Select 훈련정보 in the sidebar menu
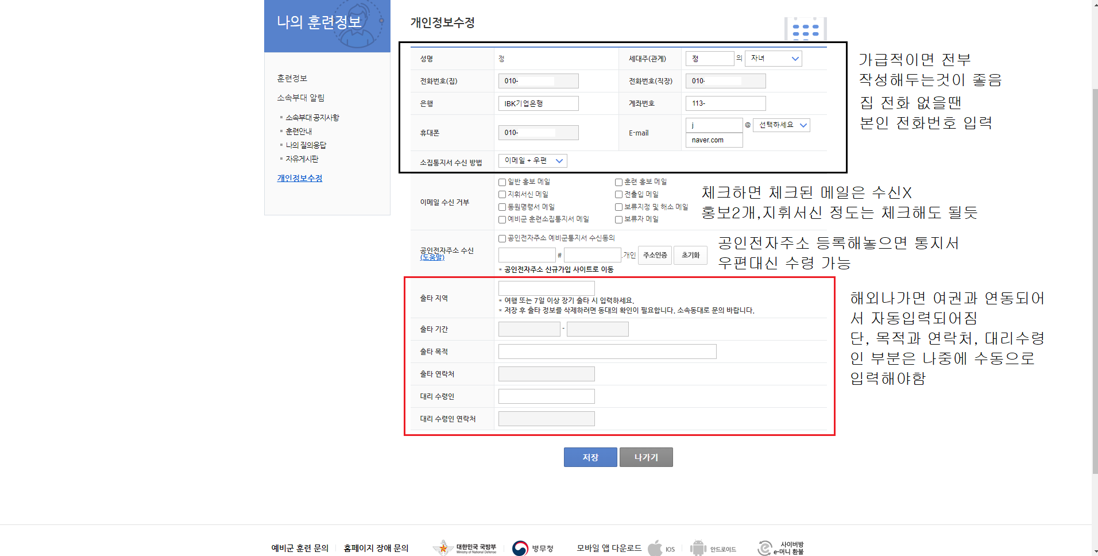 pyautogui.click(x=292, y=78)
